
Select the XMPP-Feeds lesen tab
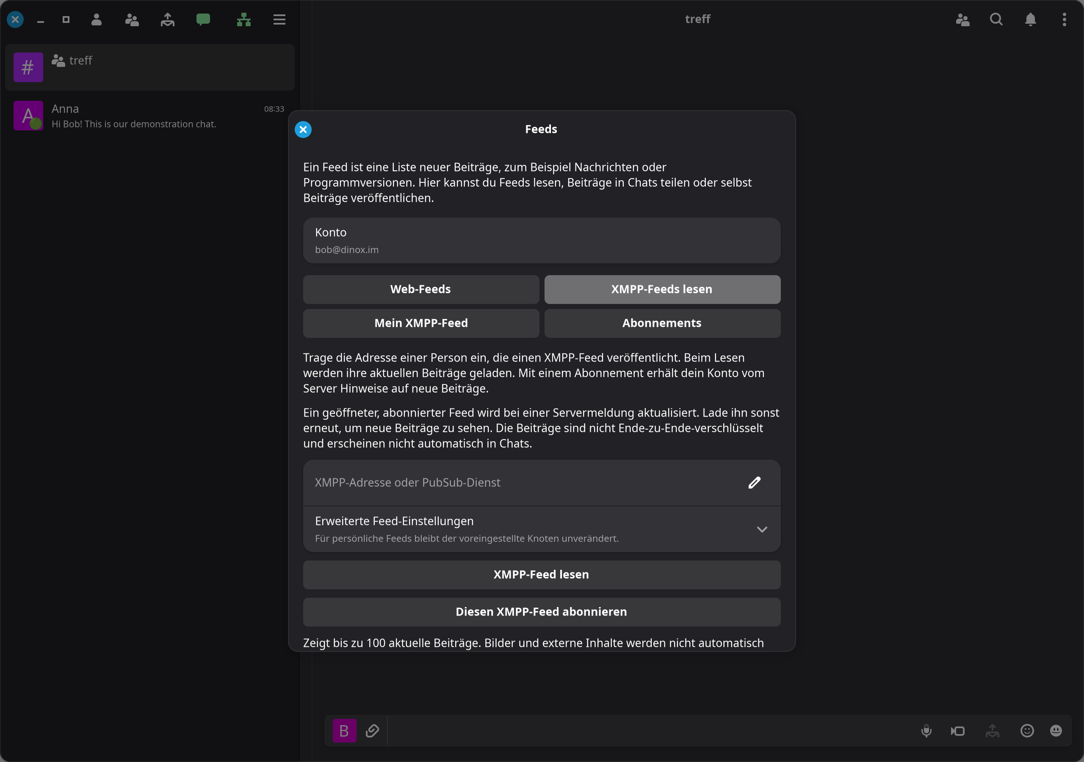point(662,290)
